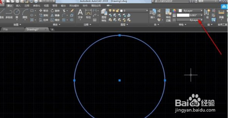Open the layer name dropdown list
This screenshot has width=228, height=118.
(147, 11)
